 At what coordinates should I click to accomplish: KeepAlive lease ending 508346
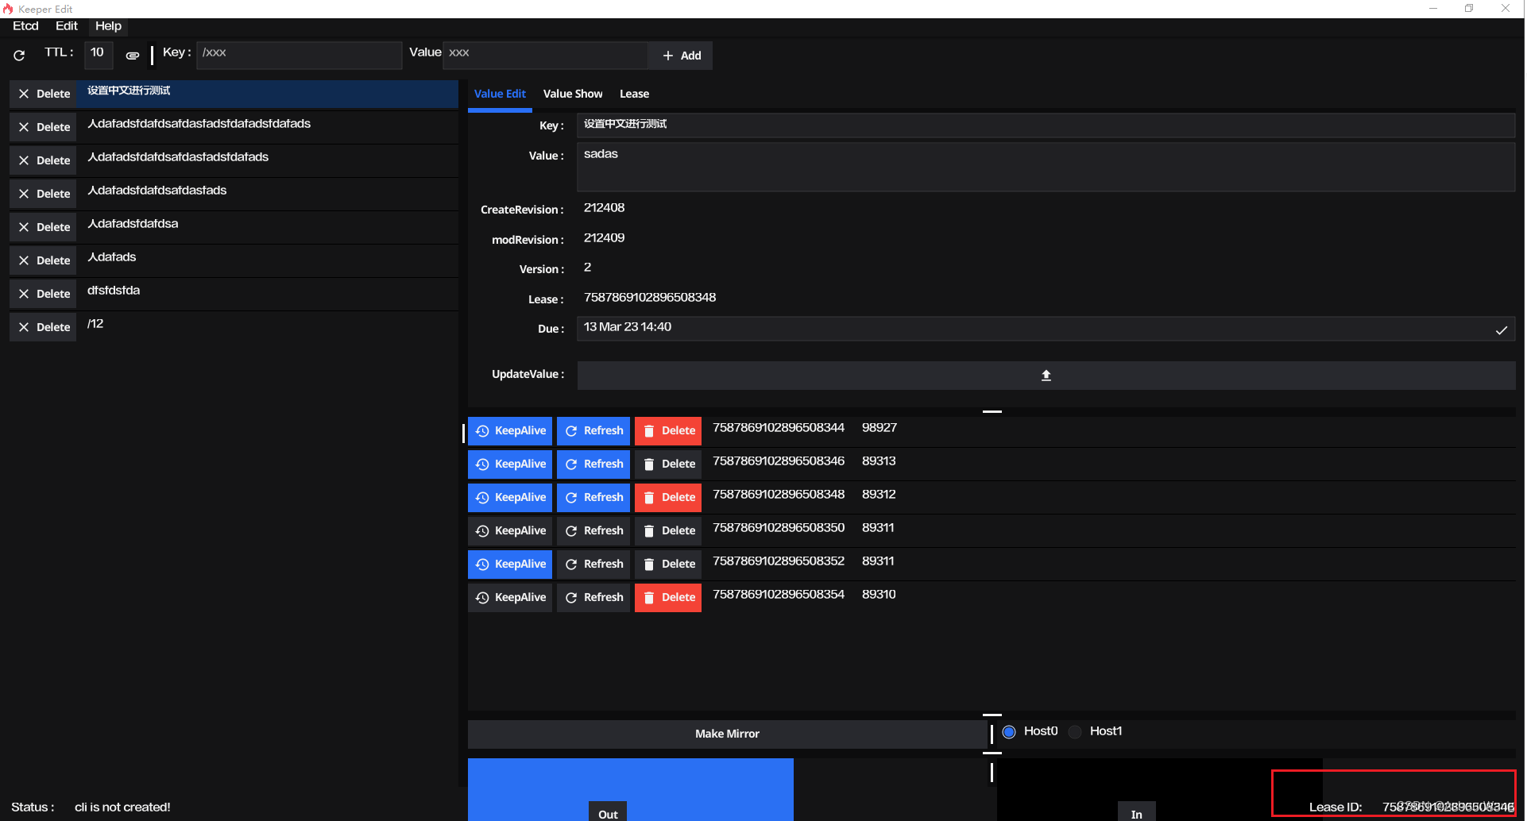click(x=510, y=464)
